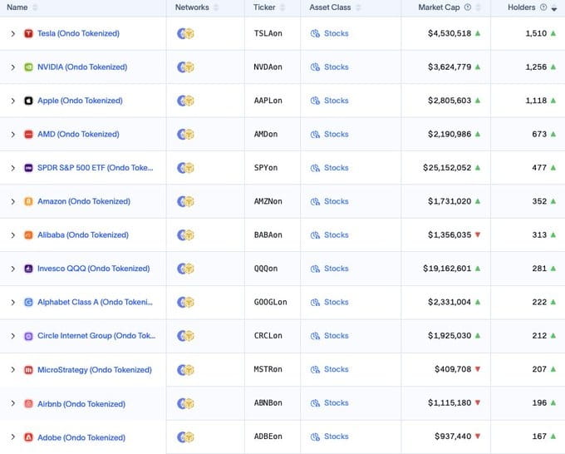Click the Adobe logo icon
565x454 pixels.
(x=29, y=437)
